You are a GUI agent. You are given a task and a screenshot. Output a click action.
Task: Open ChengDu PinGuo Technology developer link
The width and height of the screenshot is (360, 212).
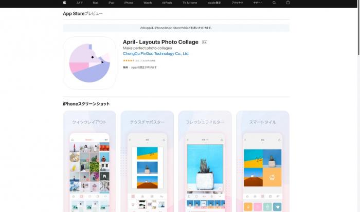coord(156,53)
